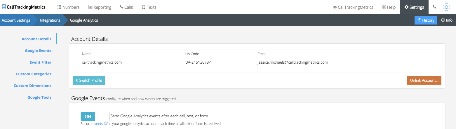Click the CallTrackingMetrics logo
456x129 pixels.
[x=24, y=7]
